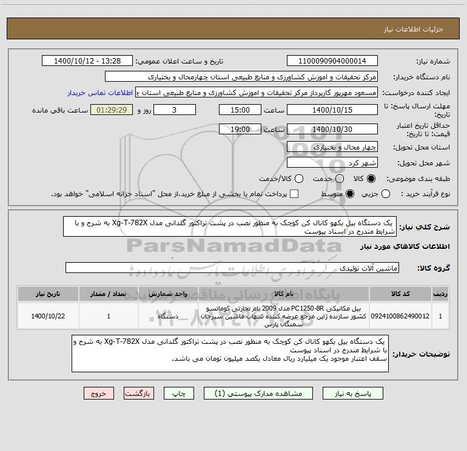Click the announcement date field 1400/10/12 - 13:28
This screenshot has height=451, width=467.
click(x=87, y=61)
